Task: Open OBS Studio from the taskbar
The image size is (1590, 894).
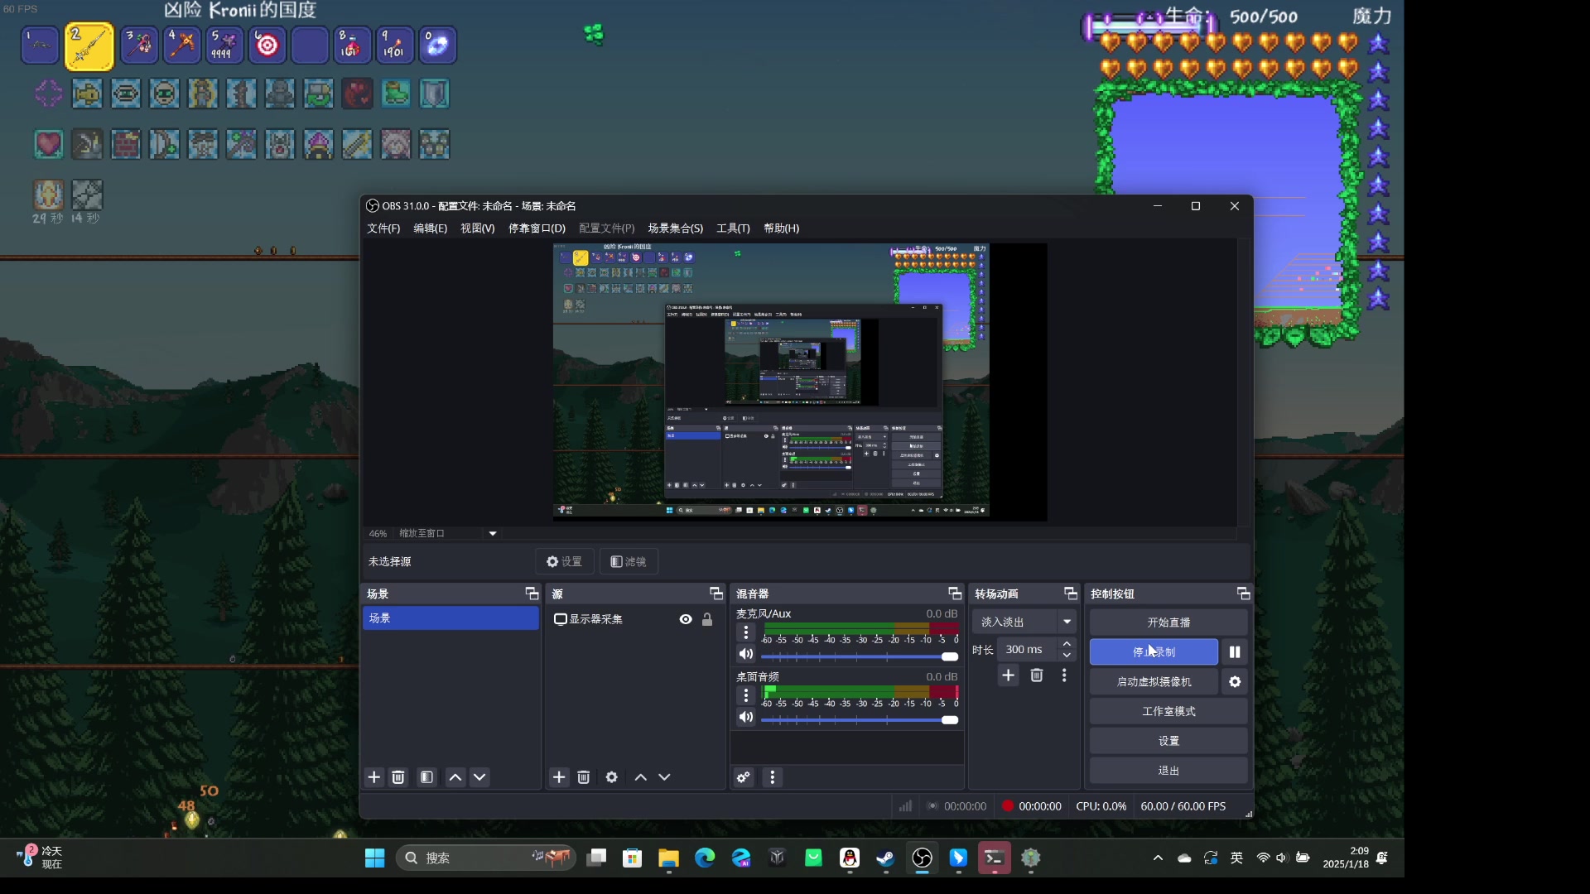Action: tap(922, 858)
